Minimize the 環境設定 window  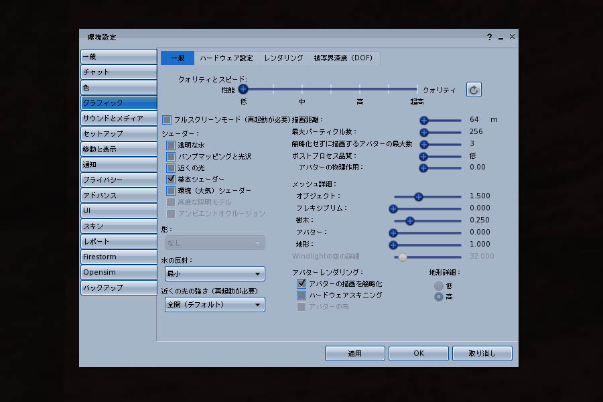click(x=500, y=38)
